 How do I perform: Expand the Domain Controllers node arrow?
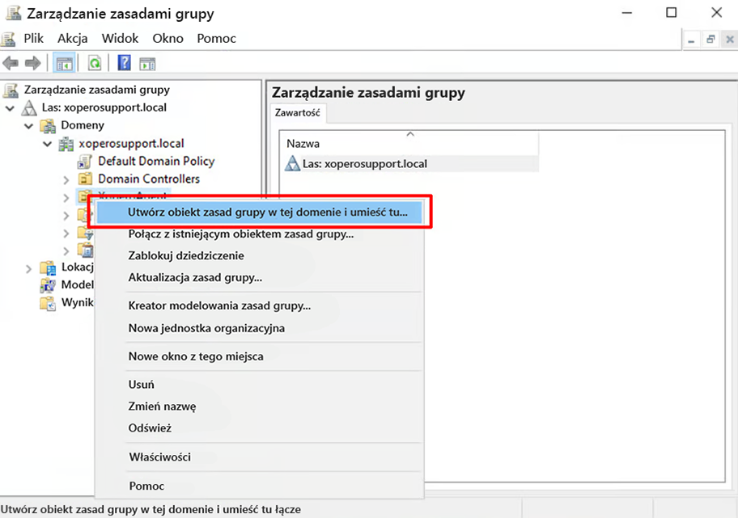[66, 179]
